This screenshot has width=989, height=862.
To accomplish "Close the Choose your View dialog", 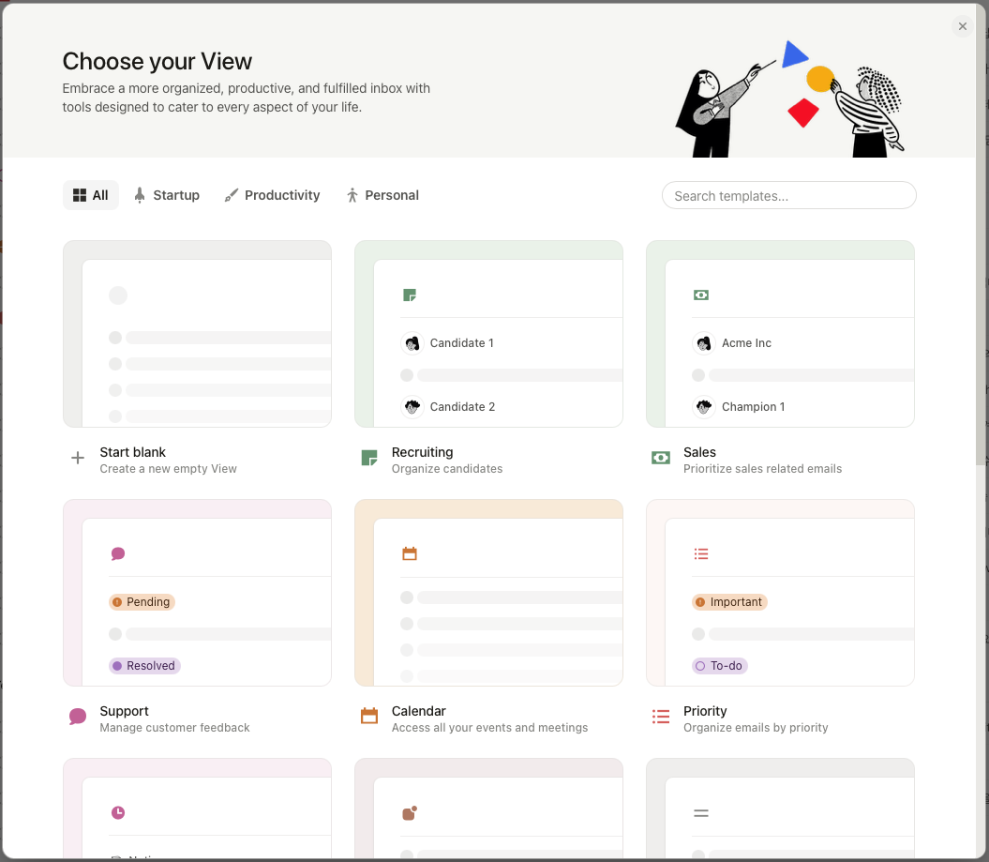I will point(962,26).
